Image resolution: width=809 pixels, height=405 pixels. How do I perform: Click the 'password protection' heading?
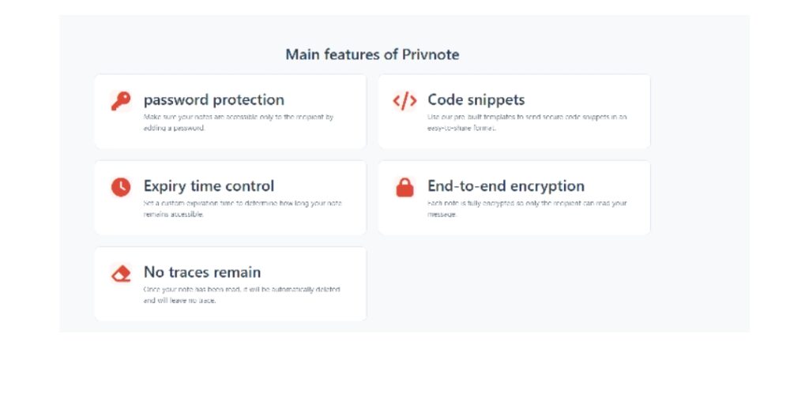(x=213, y=99)
